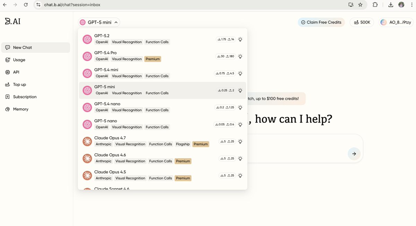The image size is (416, 226).
Task: Select the GPT-5.2 model
Action: (x=163, y=39)
